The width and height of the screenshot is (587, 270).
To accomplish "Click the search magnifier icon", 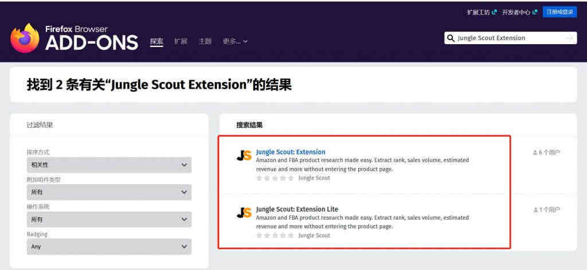I will tap(451, 38).
